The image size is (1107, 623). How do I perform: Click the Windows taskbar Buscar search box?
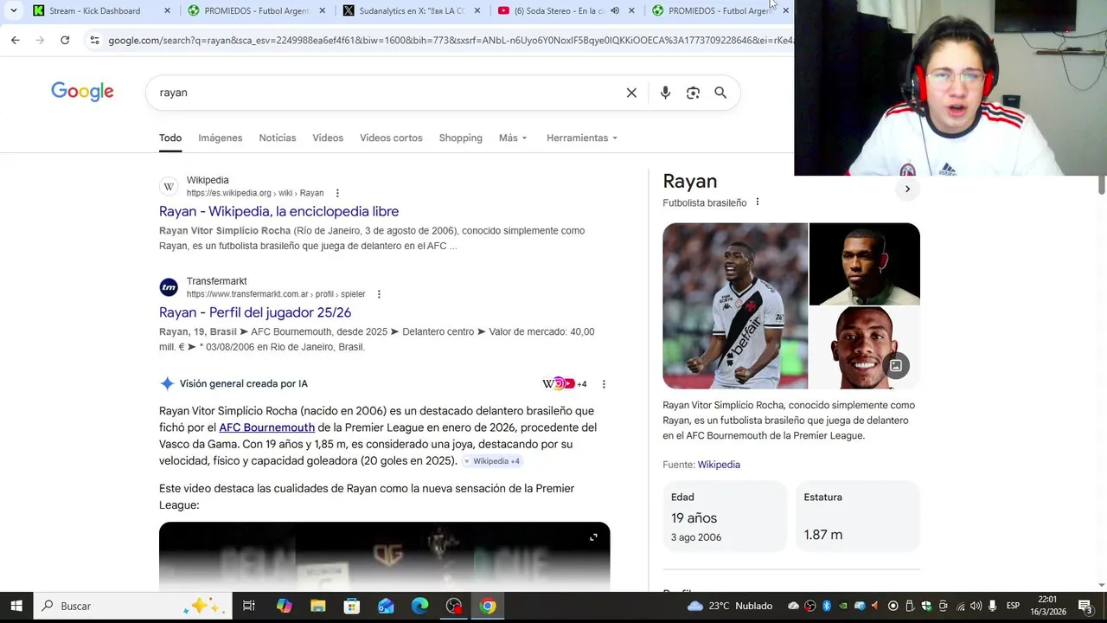coord(134,606)
